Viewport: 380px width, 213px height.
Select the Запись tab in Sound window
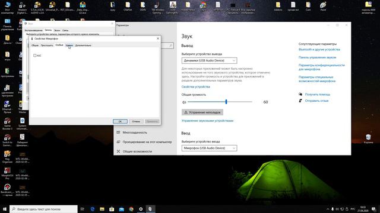point(48,30)
